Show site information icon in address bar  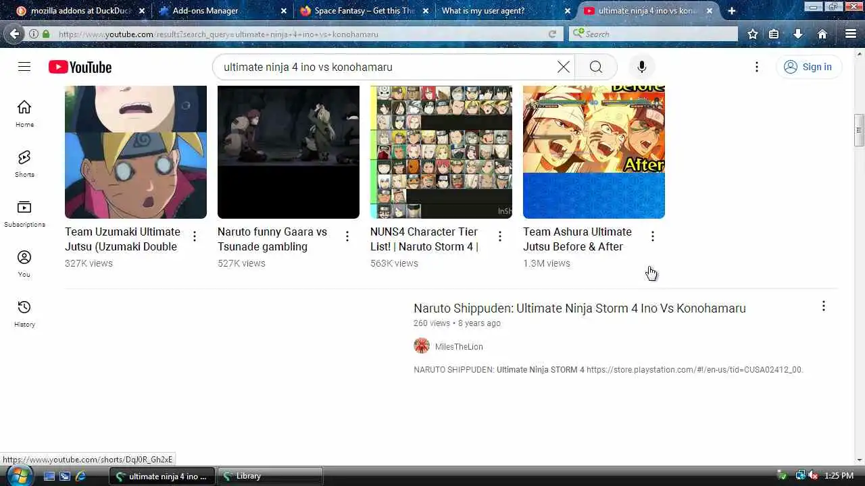click(33, 34)
